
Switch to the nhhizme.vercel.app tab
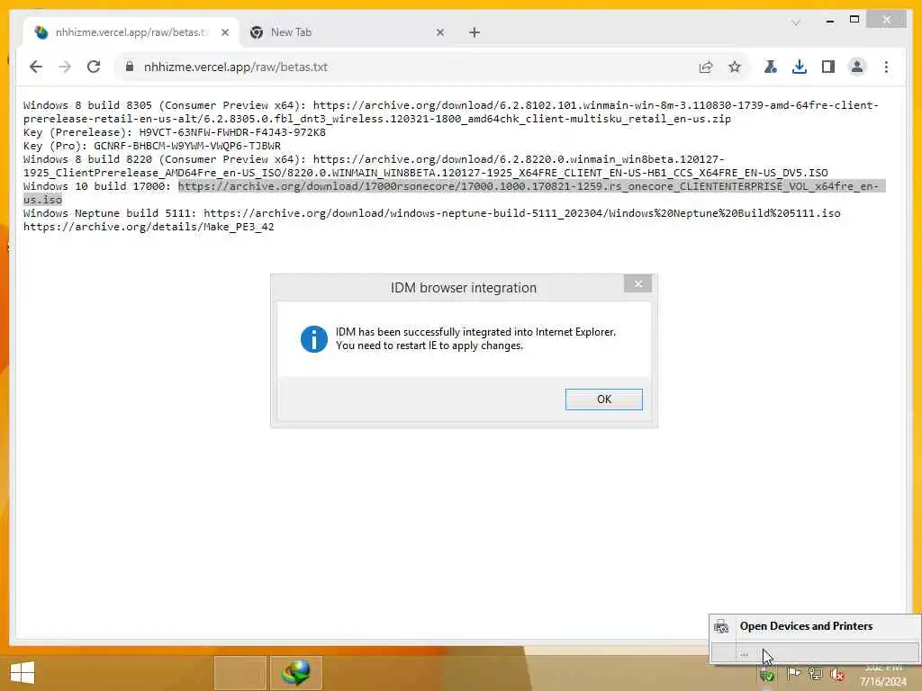point(130,32)
